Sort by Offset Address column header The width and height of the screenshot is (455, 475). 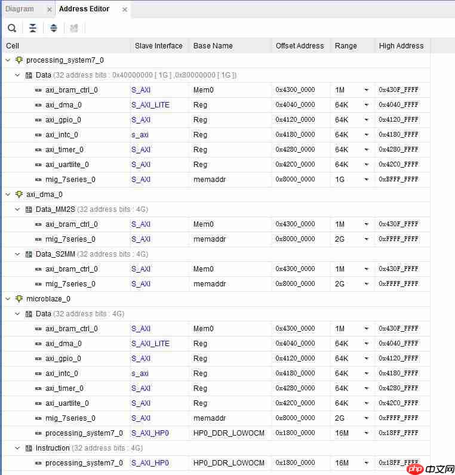click(300, 46)
